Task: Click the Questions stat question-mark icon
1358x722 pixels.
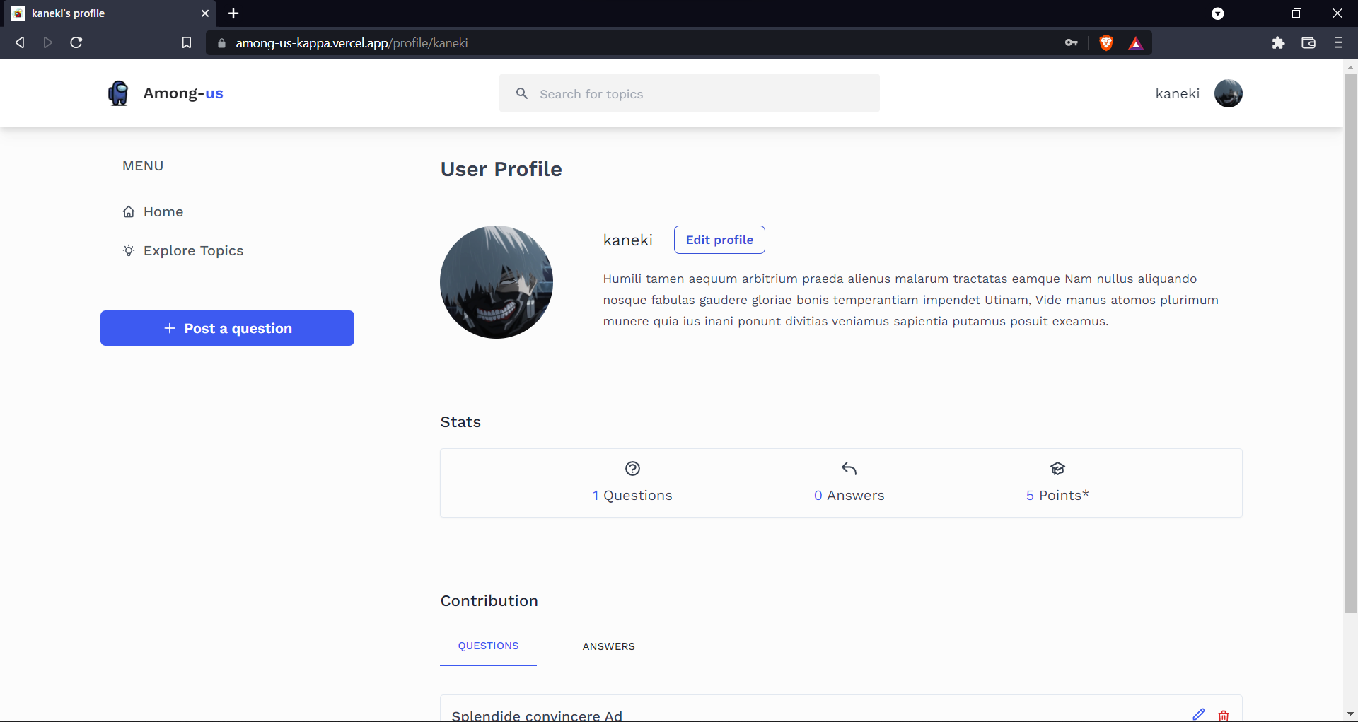Action: [632, 468]
